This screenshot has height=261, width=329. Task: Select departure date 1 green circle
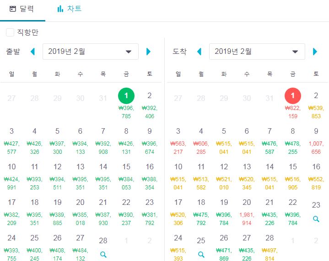click(x=126, y=96)
